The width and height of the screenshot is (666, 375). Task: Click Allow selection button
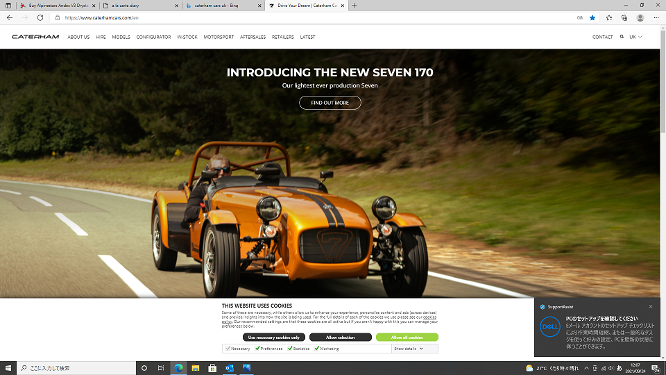(x=340, y=337)
